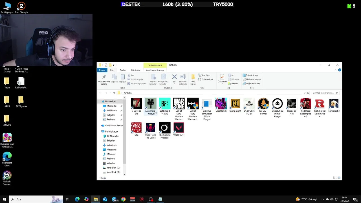Open Outlook from the taskbar

click(105, 199)
